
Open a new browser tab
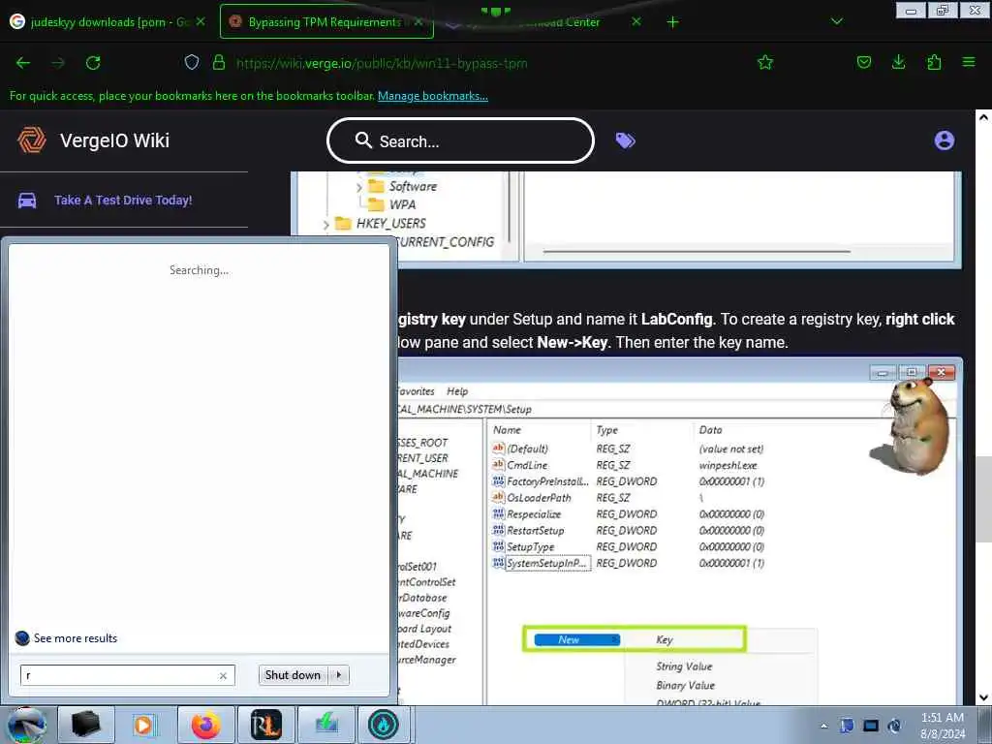click(x=672, y=22)
